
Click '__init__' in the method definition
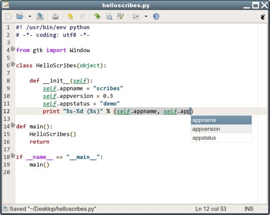click(x=56, y=81)
